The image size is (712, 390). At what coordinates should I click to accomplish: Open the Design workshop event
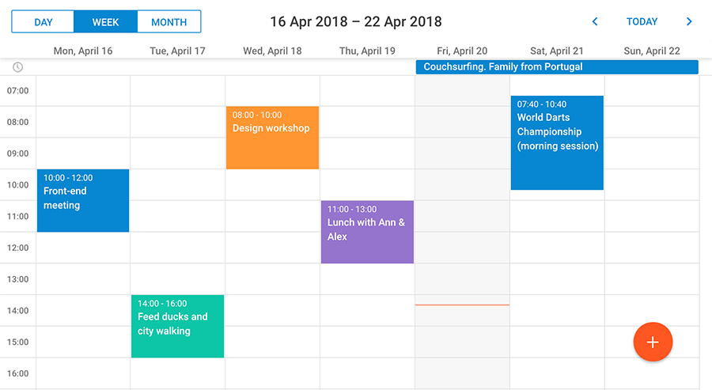tap(272, 138)
